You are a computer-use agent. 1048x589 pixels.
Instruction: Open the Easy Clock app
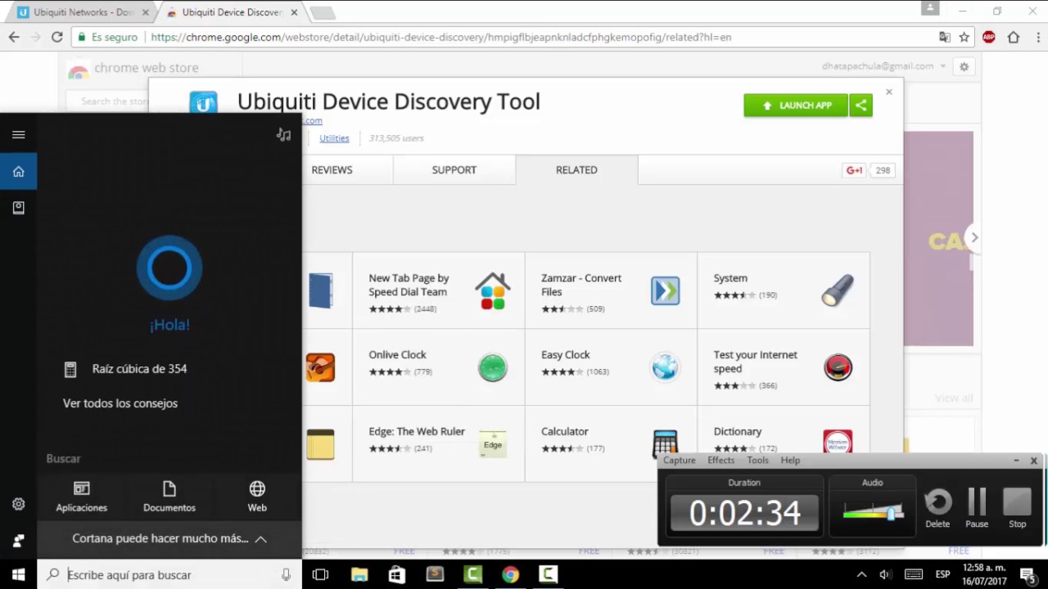tap(611, 367)
